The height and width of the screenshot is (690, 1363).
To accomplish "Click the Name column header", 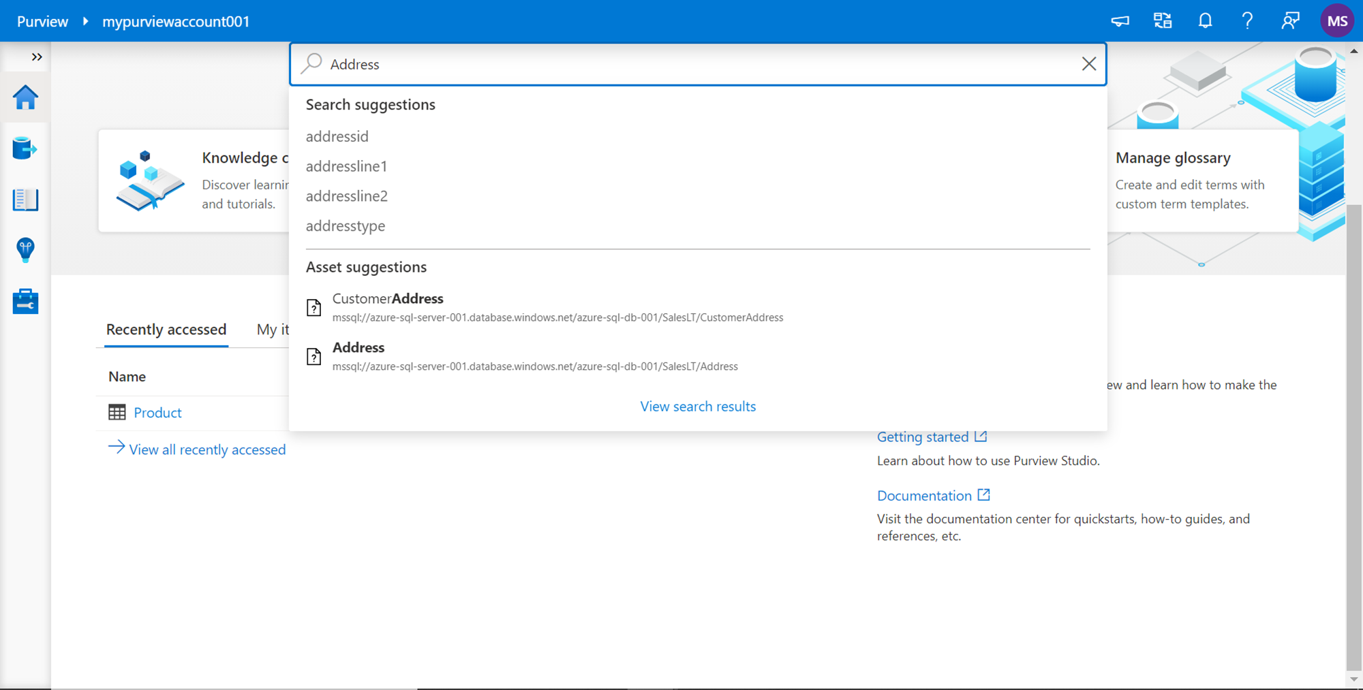I will pos(127,377).
